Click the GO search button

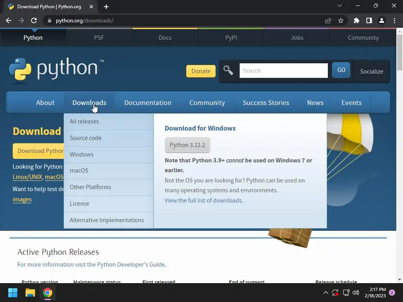341,70
